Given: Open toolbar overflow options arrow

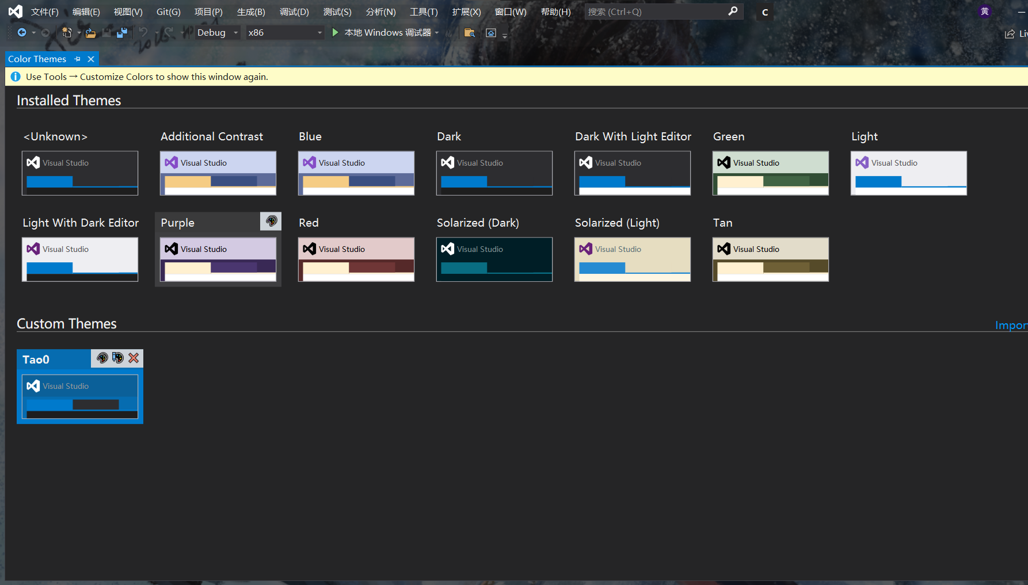Looking at the screenshot, I should point(505,35).
